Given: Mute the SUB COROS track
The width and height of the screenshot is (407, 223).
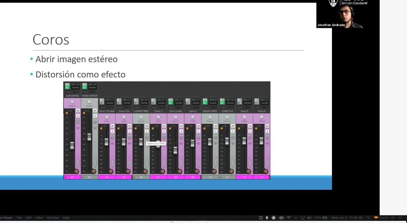Looking at the screenshot, I should [78, 111].
